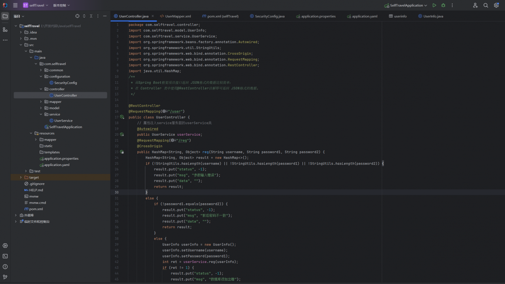This screenshot has height=284, width=505.
Task: Click the globe icon before "/user" mapping
Action: tap(164, 111)
